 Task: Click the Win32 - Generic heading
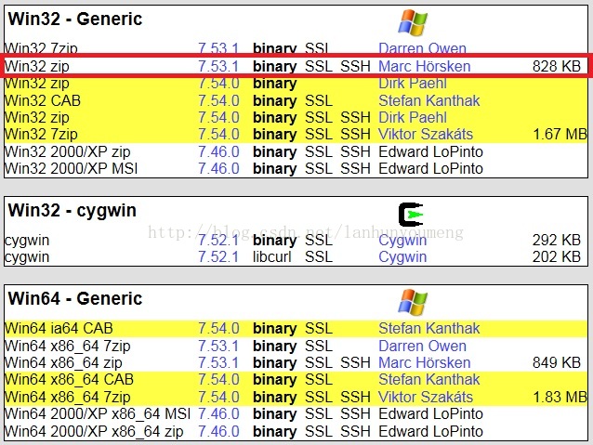point(75,19)
